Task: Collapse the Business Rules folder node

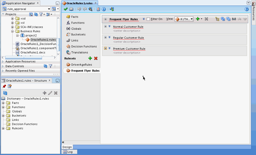Action: (x=12, y=31)
